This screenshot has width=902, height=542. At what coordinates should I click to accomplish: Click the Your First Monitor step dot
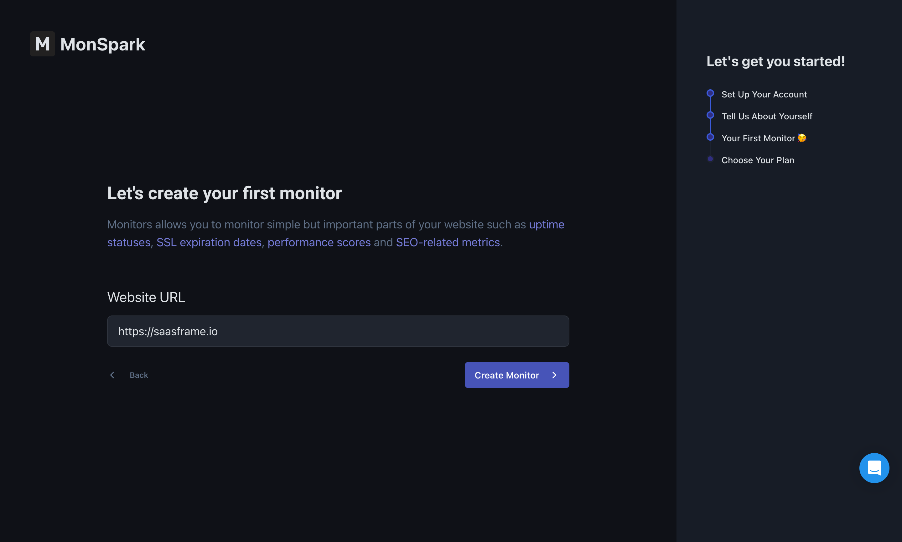[710, 137]
